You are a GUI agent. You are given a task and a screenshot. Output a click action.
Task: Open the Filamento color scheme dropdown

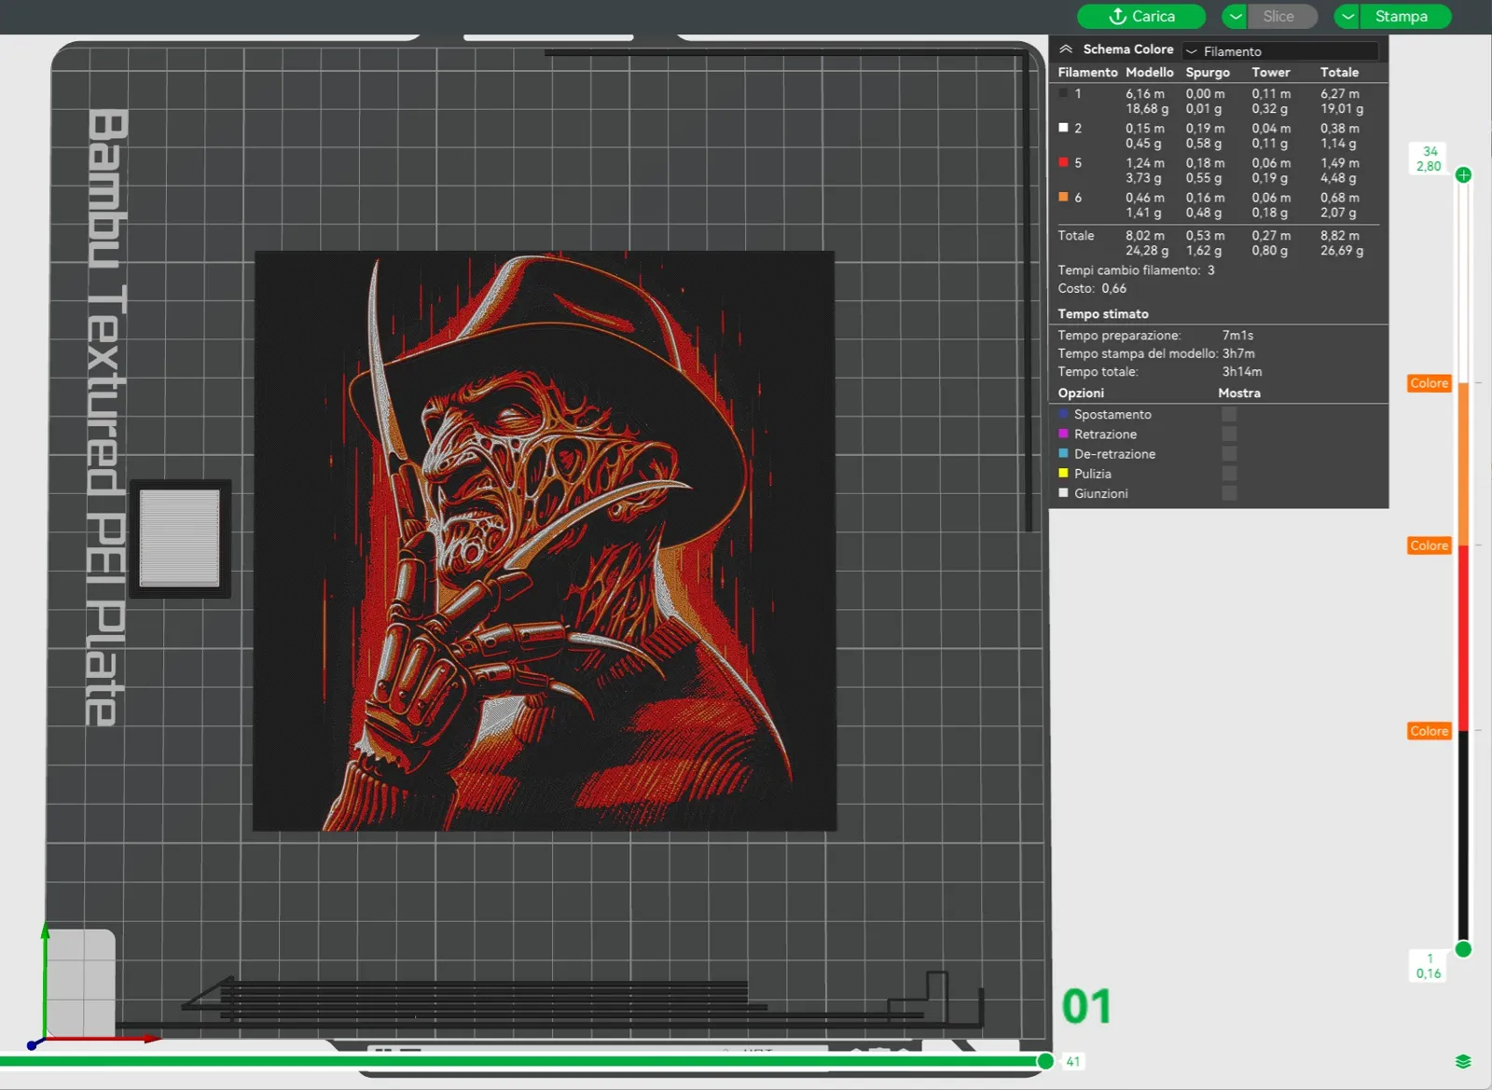pos(1280,51)
